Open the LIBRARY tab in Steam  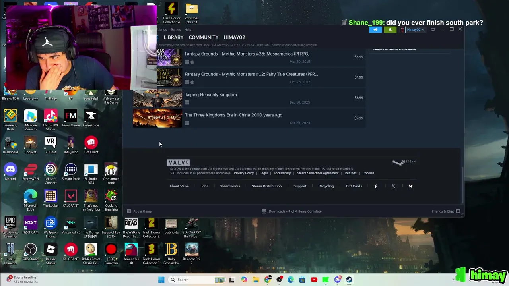click(173, 37)
